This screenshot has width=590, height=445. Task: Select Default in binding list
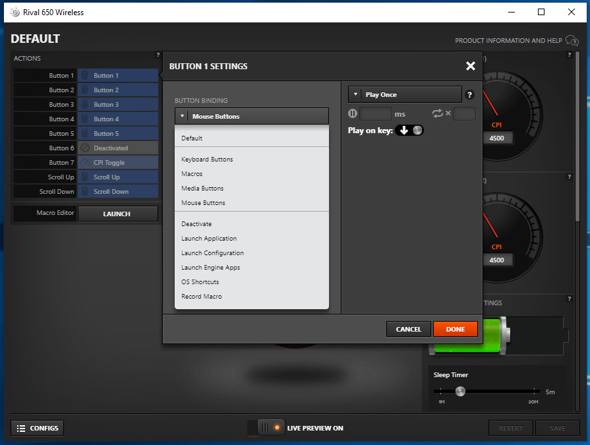click(x=252, y=138)
